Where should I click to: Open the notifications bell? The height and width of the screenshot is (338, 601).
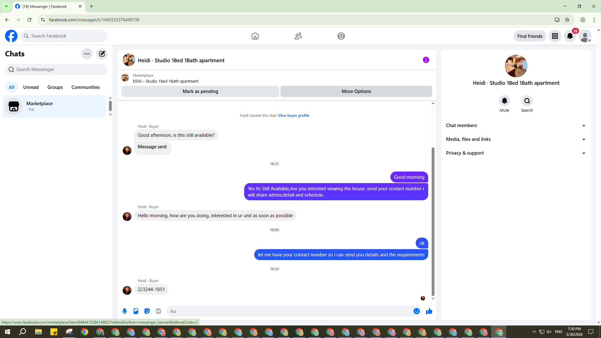570,36
